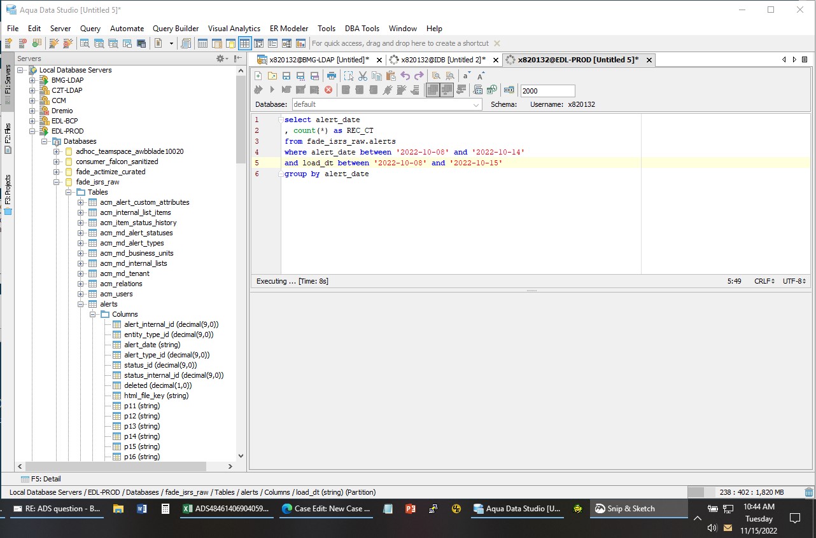
Task: Click the garbage collection trash icon
Action: 808,492
